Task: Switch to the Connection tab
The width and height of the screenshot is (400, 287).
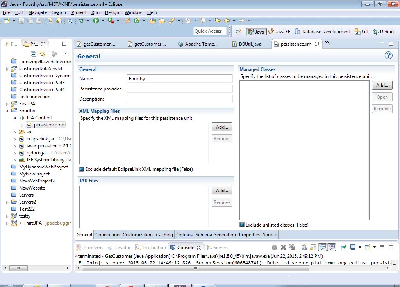Action: [x=107, y=235]
